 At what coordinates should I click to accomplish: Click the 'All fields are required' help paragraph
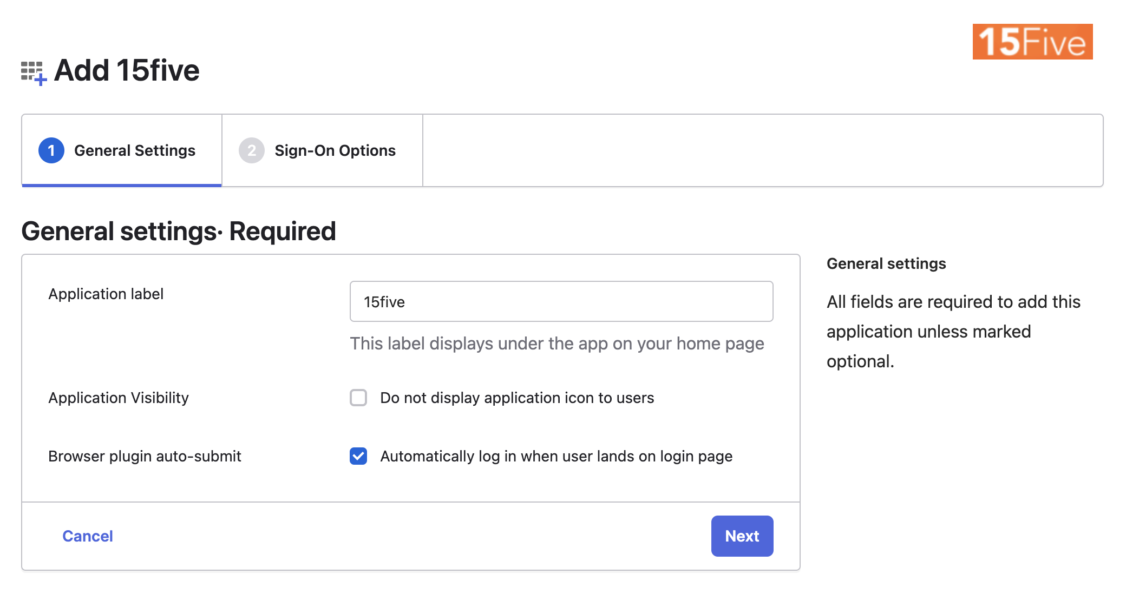point(953,331)
